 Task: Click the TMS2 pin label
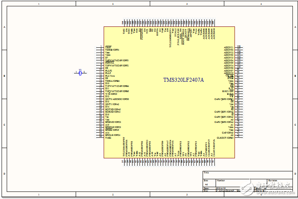(x=108, y=137)
